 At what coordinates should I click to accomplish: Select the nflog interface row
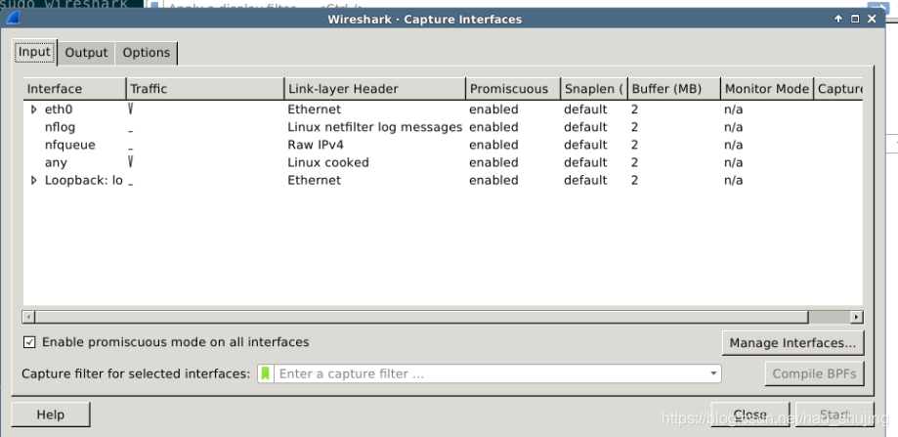coord(443,127)
